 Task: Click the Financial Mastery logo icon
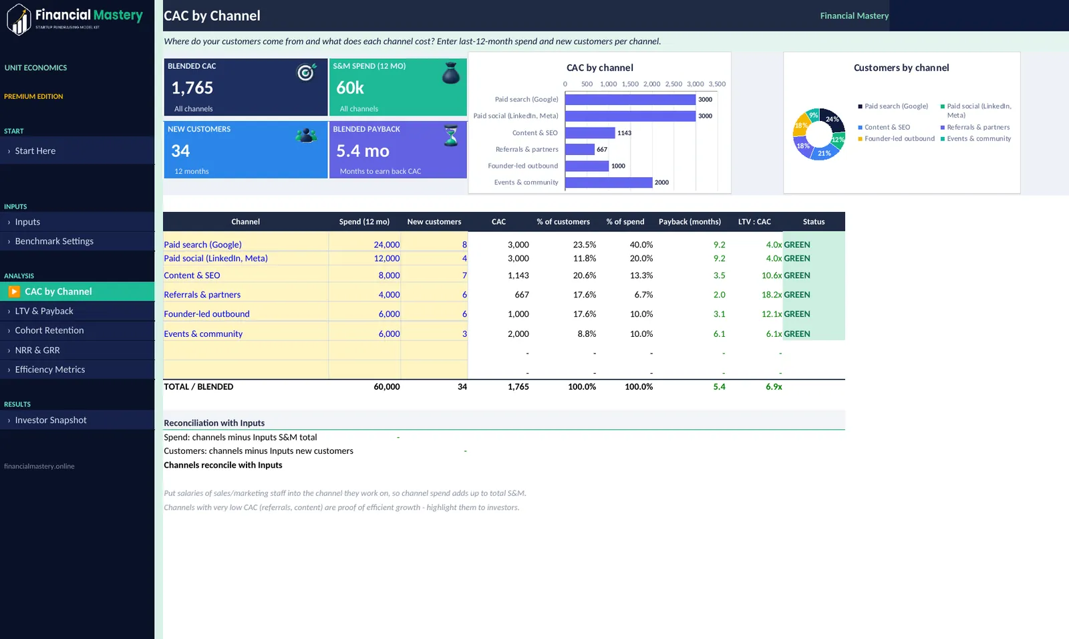(19, 19)
